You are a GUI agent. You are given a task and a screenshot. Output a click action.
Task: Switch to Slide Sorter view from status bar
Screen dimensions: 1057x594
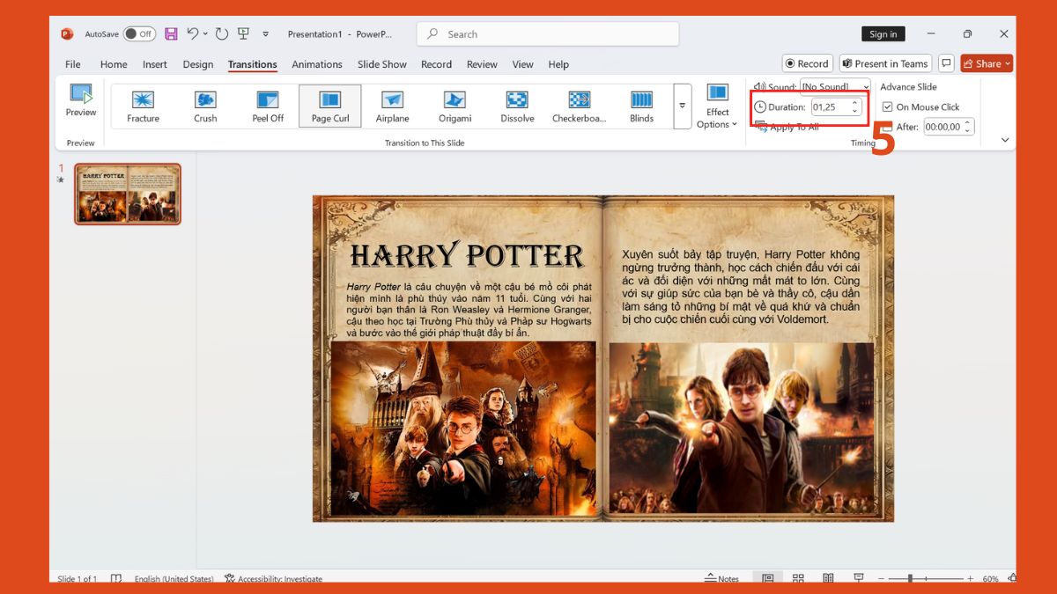coord(798,578)
